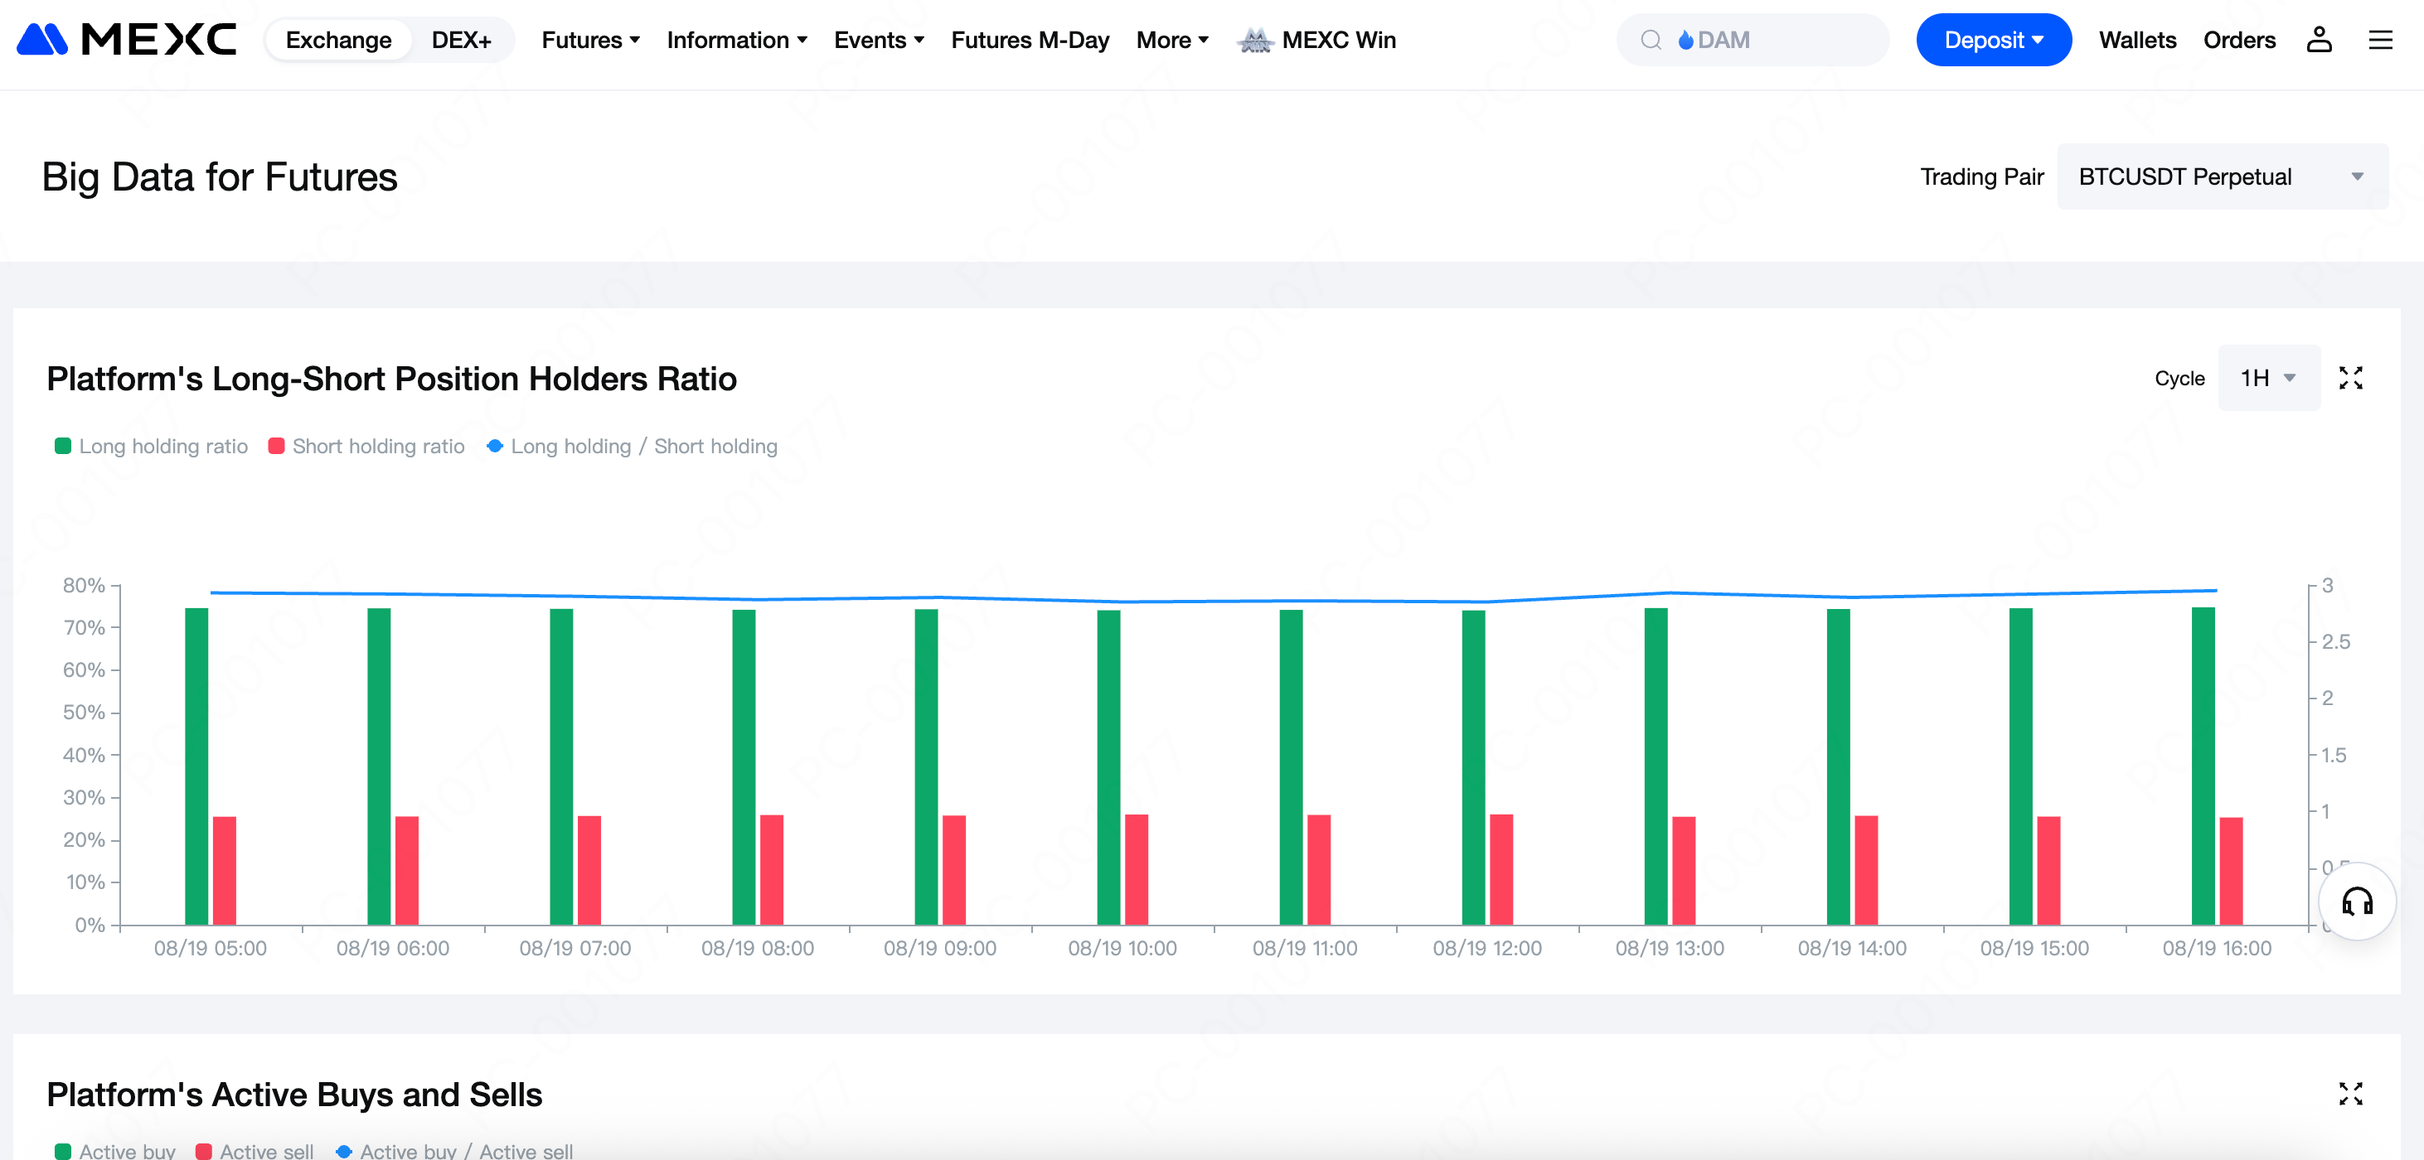Open the user profile icon
2424x1160 pixels.
[x=2318, y=40]
